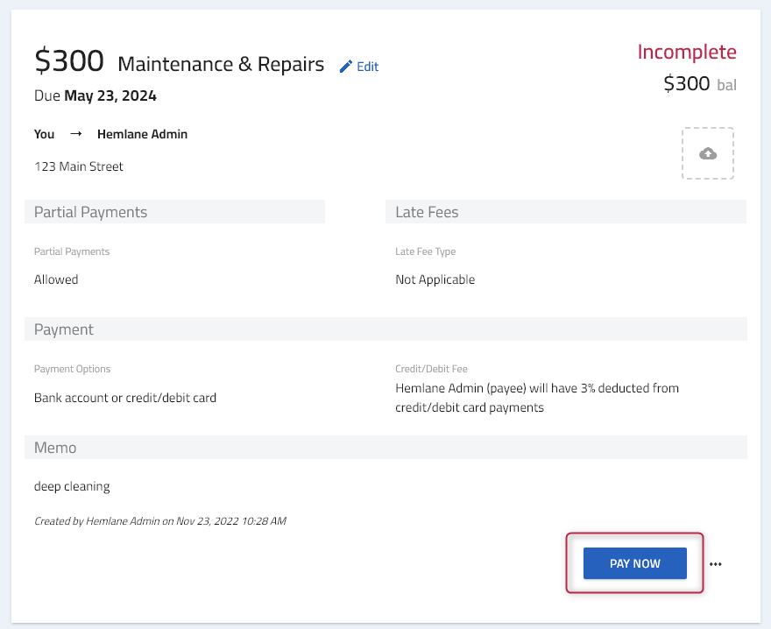Click the Memo section header

coord(386,447)
